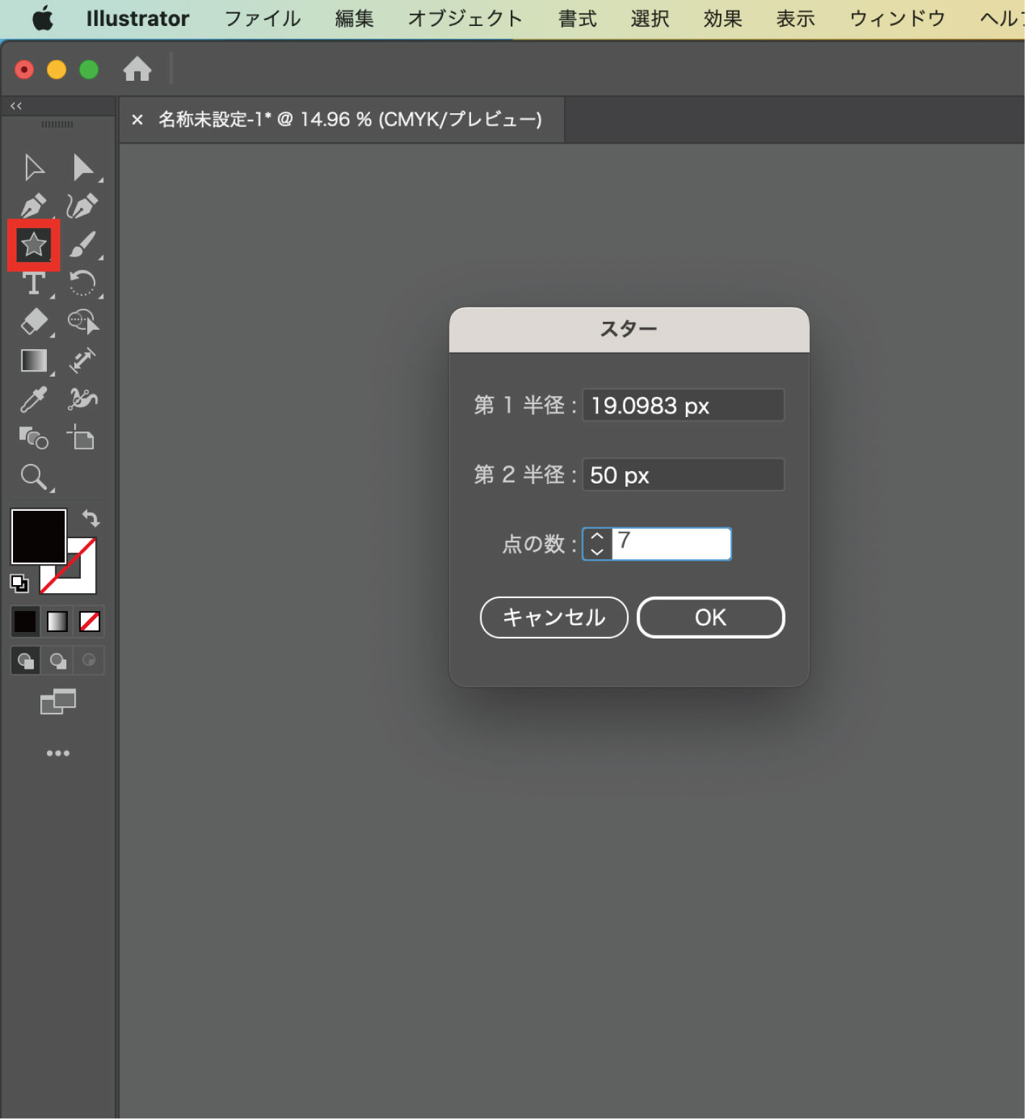Viewport: 1025px width, 1119px height.
Task: Increase 点の数 with the up stepper arrow
Action: (597, 536)
